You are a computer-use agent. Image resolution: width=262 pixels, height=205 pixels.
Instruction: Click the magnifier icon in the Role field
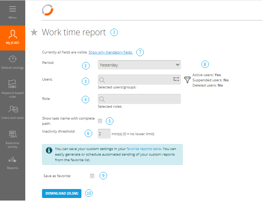(x=102, y=99)
